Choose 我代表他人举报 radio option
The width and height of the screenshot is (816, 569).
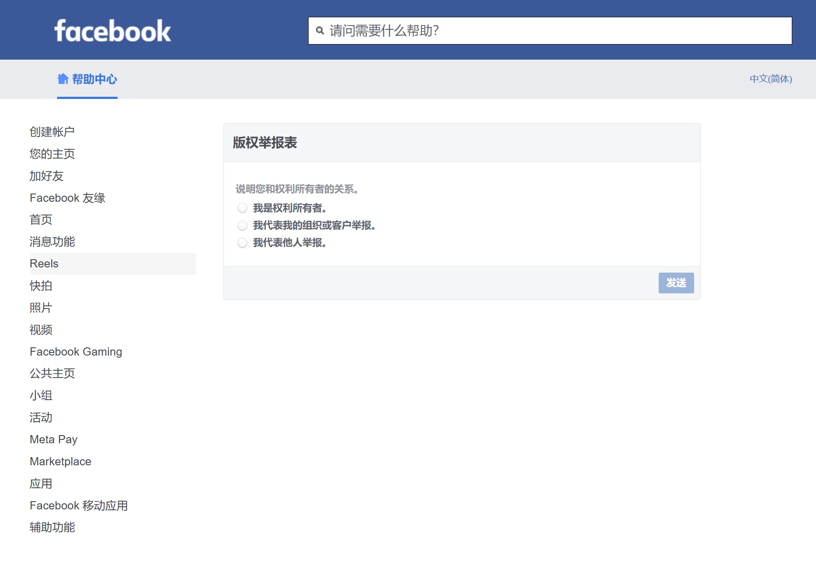[242, 243]
